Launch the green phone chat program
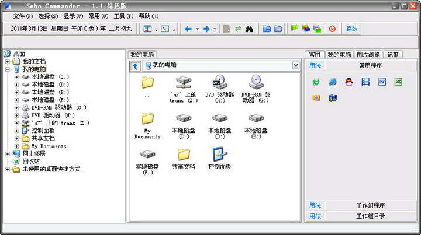Viewport: 421px width, 235px height. [x=316, y=82]
